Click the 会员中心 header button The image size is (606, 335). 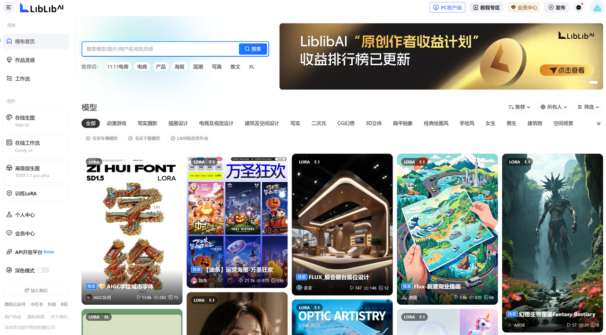(524, 8)
